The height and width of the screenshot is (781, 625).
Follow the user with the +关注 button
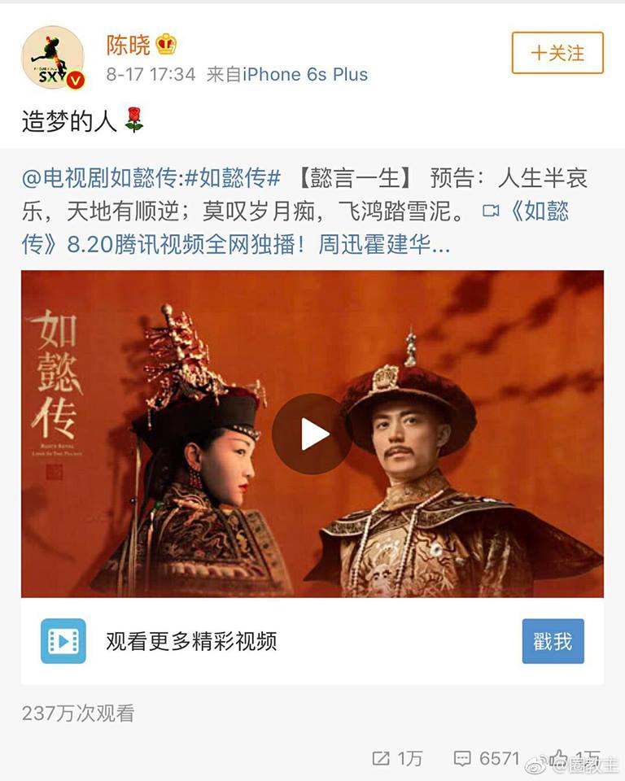[557, 53]
